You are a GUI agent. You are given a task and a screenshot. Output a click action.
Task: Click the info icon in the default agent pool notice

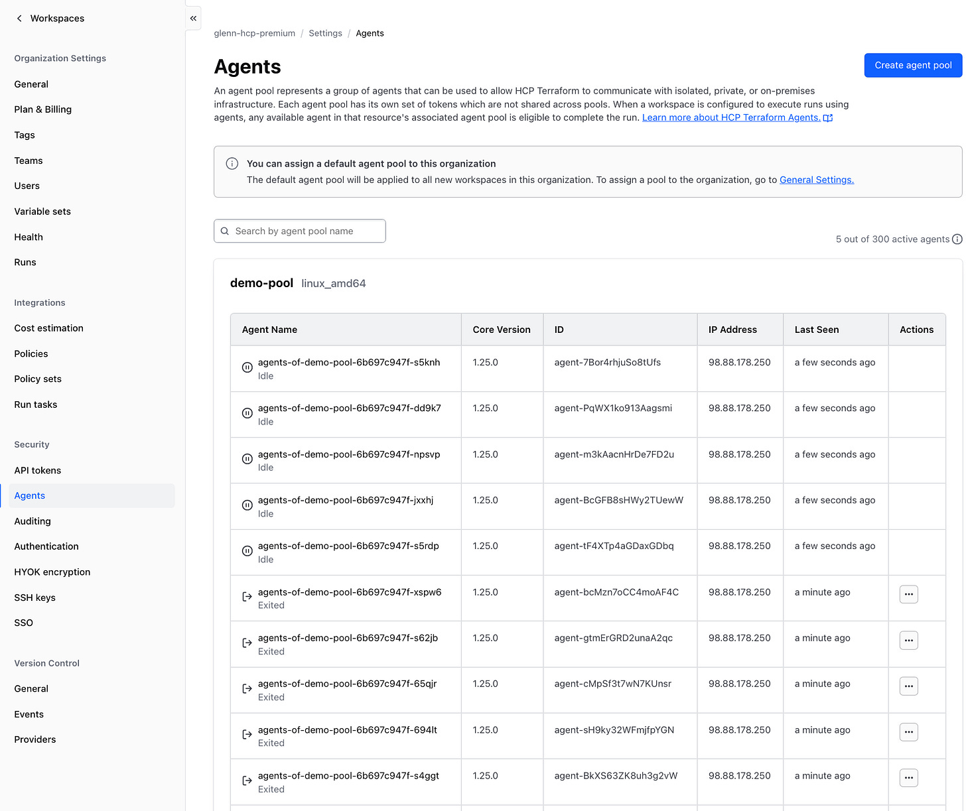[232, 163]
